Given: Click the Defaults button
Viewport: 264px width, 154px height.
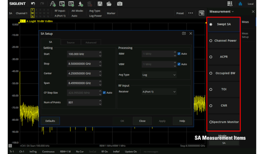Looking at the screenshot, I should pos(50,121).
